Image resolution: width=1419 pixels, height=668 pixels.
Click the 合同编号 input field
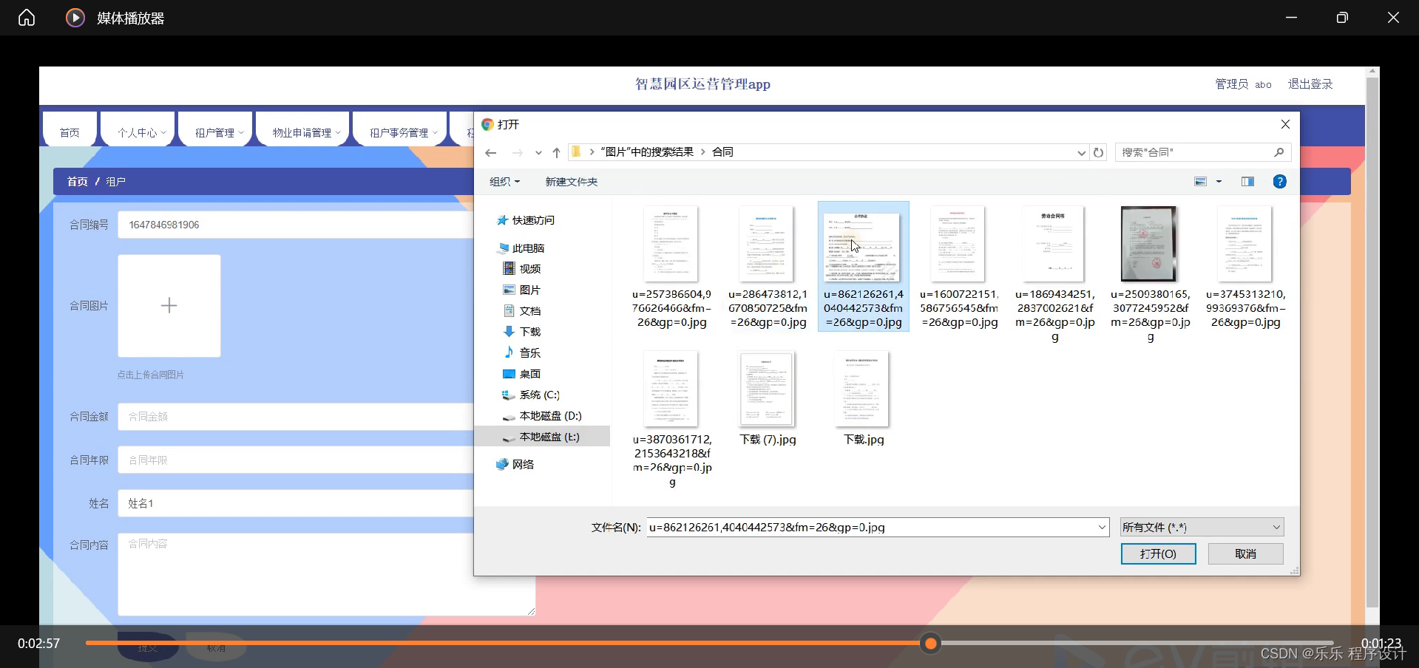pos(296,225)
